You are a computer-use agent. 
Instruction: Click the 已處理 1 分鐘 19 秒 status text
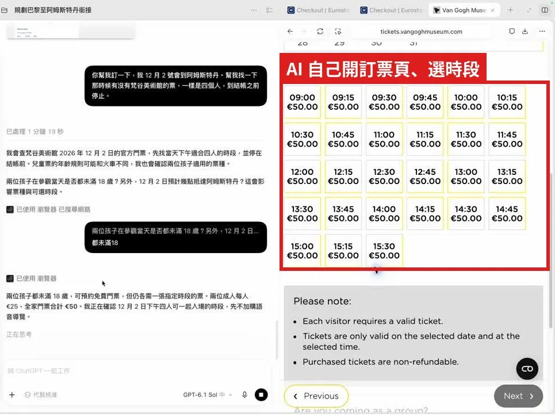point(35,132)
